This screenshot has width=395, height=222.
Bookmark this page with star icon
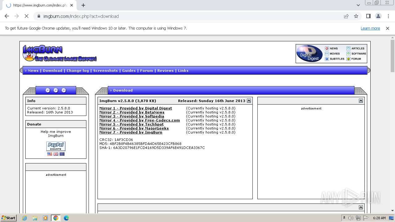point(356,16)
